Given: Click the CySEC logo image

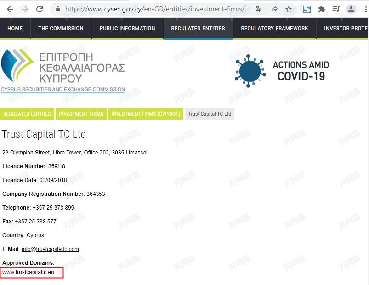Looking at the screenshot, I should pos(63,71).
